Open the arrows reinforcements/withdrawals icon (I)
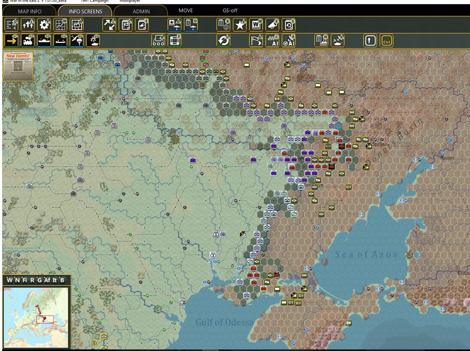The height and width of the screenshot is (351, 470). [x=109, y=25]
